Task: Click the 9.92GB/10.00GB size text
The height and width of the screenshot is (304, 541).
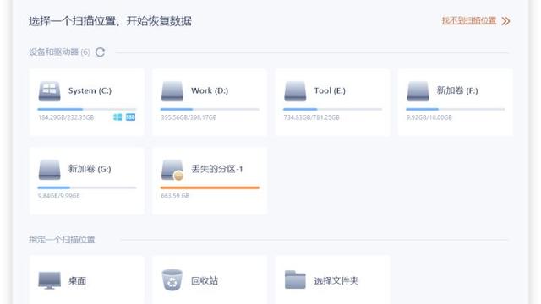Action: pyautogui.click(x=429, y=117)
